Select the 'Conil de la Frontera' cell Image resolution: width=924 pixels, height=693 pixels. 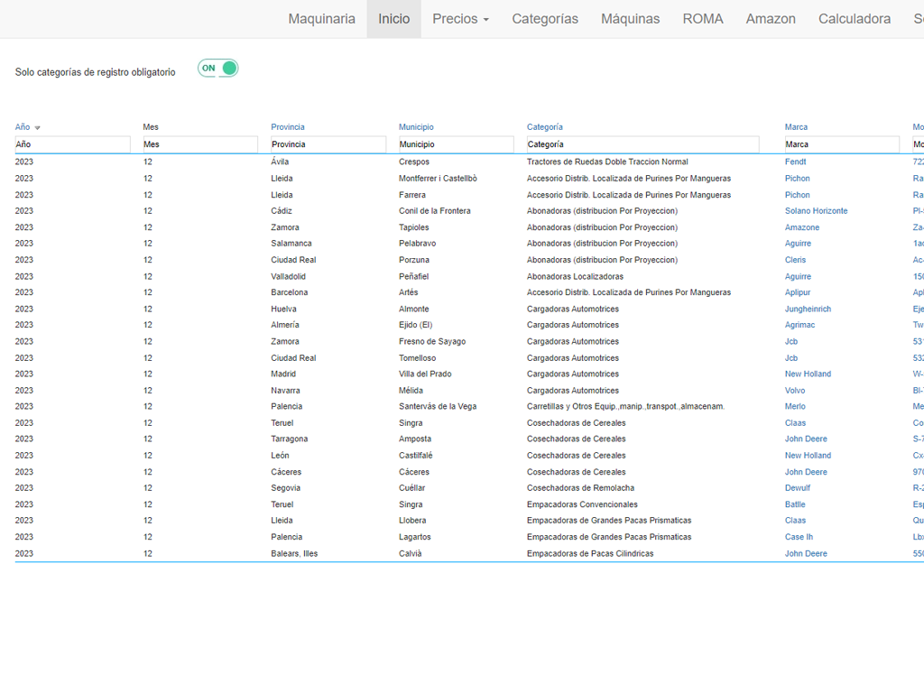pyautogui.click(x=434, y=211)
